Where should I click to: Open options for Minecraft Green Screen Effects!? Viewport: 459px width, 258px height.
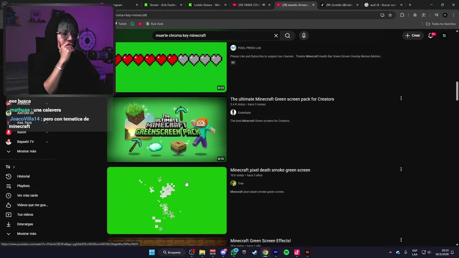[x=401, y=240]
